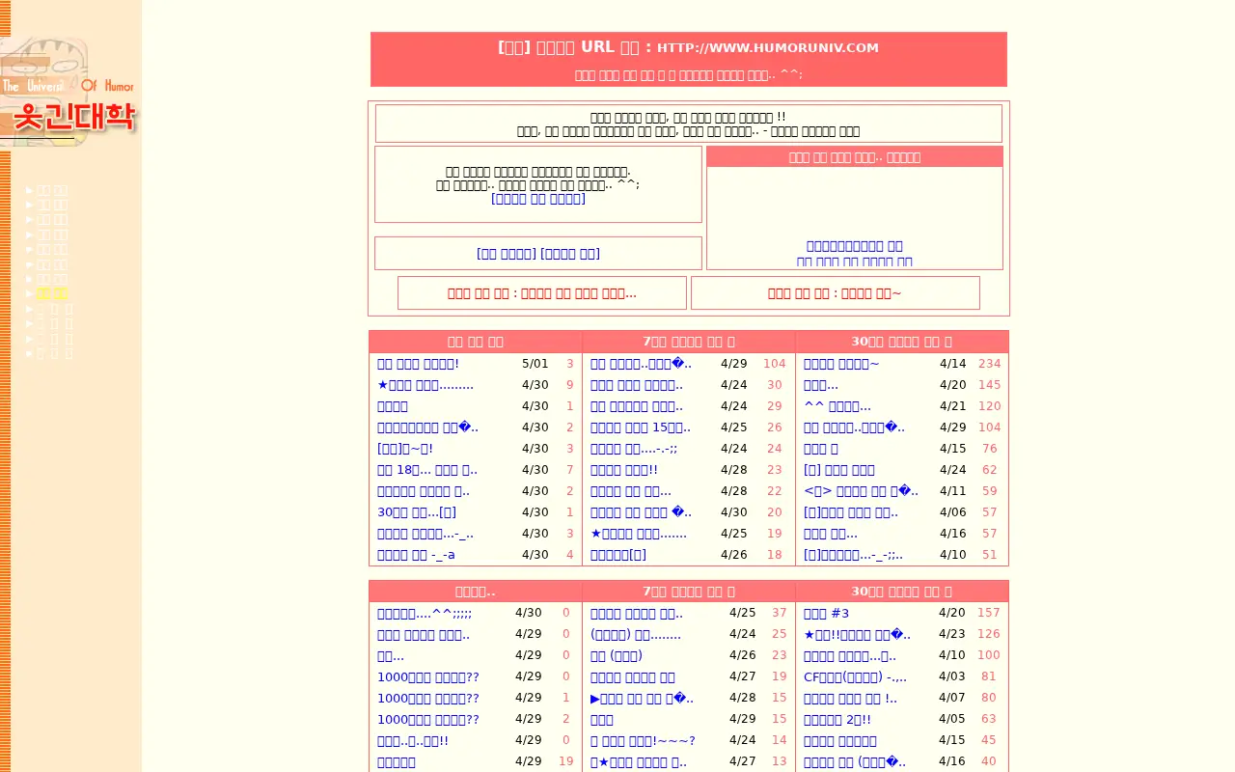Open the first blue link inside the right notice box
Viewport: 1235px width, 772px height.
coord(855,246)
